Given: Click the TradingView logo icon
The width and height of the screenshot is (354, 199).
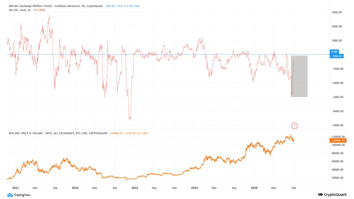Looking at the screenshot, I should pyautogui.click(x=10, y=195).
